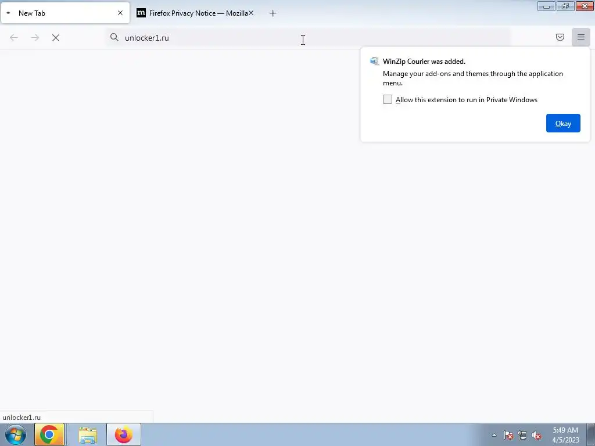Close the New Tab tab
Viewport: 595px width, 446px height.
point(120,13)
